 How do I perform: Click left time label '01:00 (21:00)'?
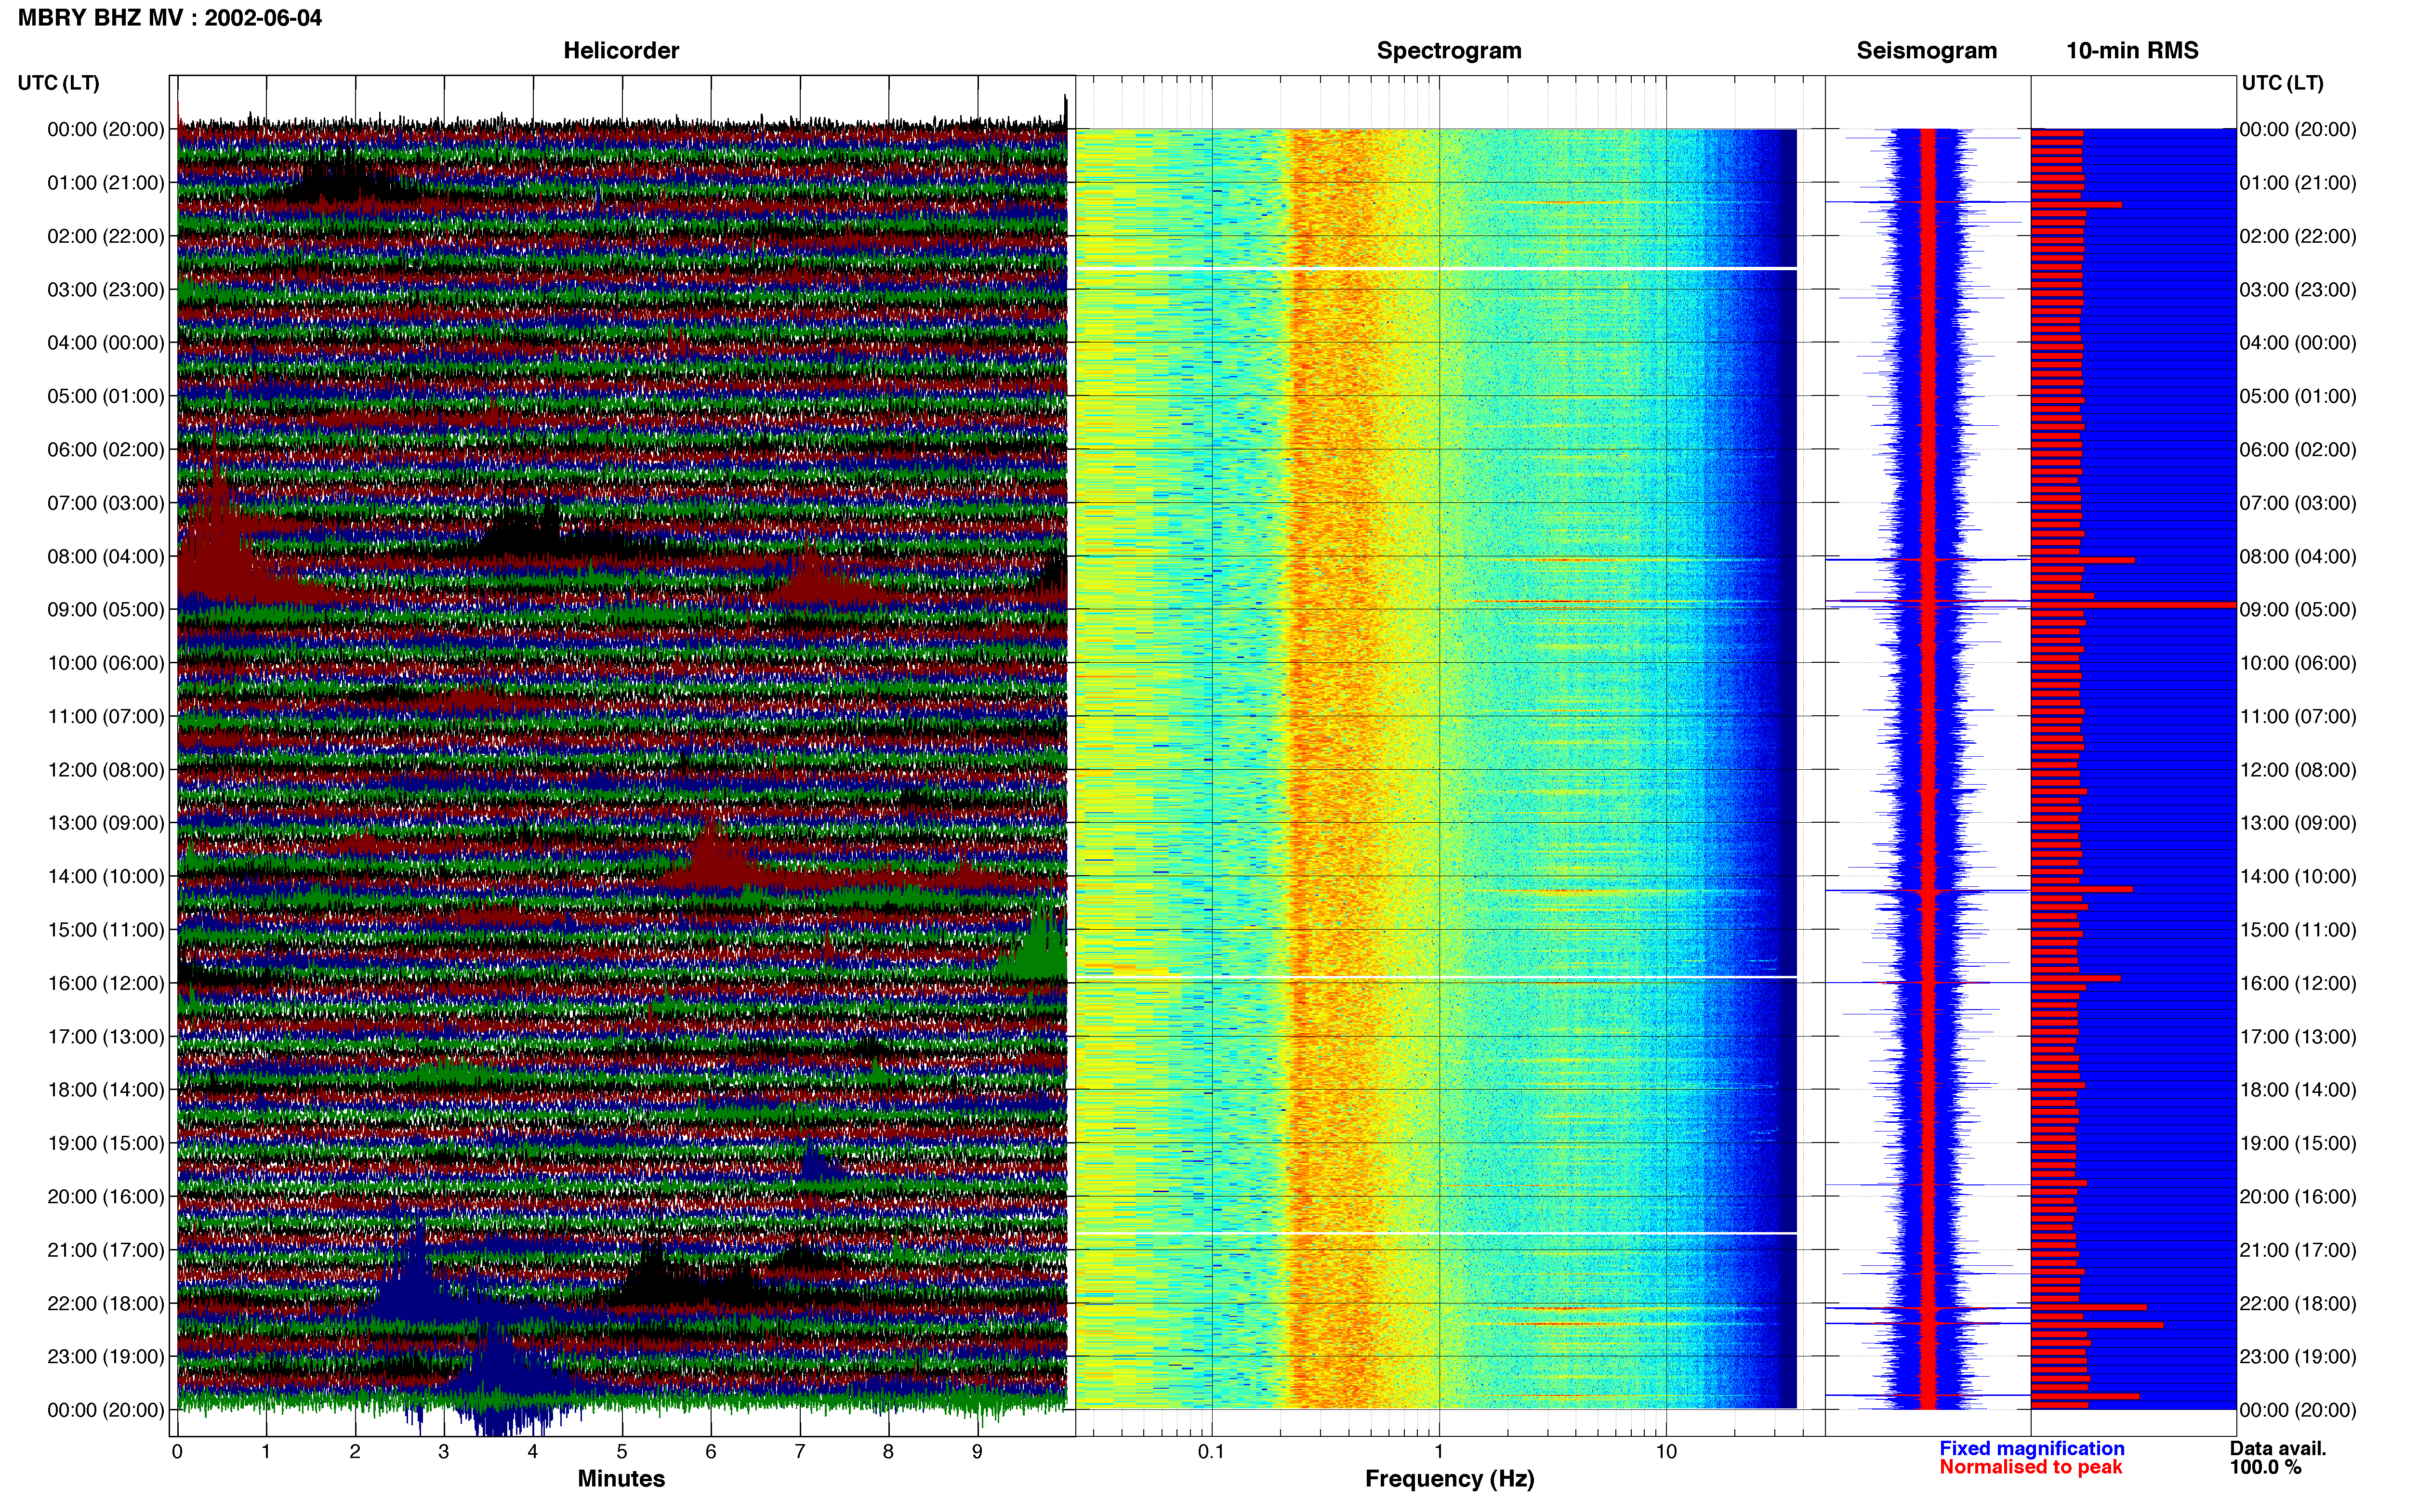(106, 183)
